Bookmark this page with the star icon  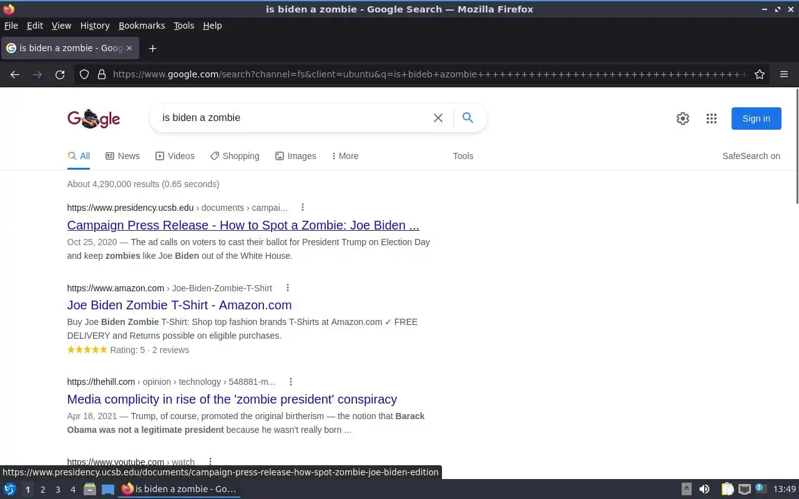[760, 74]
